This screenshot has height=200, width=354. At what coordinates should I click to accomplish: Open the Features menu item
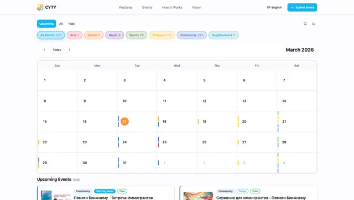pos(126,7)
